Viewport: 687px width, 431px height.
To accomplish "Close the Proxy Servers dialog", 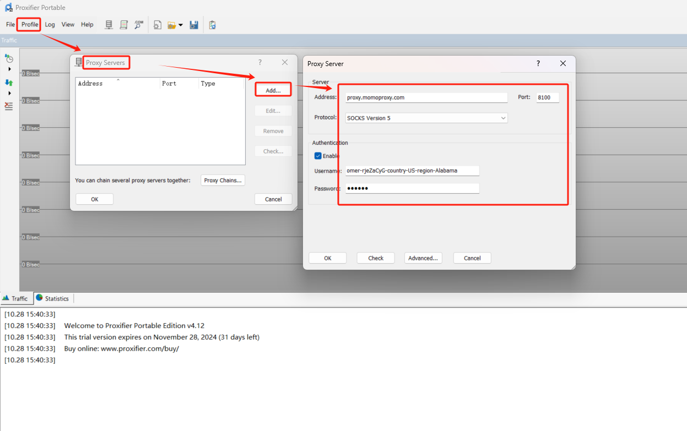I will tap(285, 62).
